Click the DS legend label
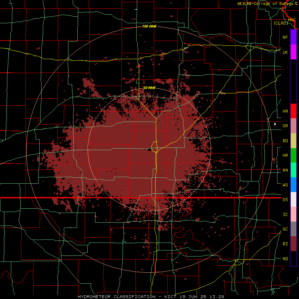The image size is (299, 299). pos(285,200)
